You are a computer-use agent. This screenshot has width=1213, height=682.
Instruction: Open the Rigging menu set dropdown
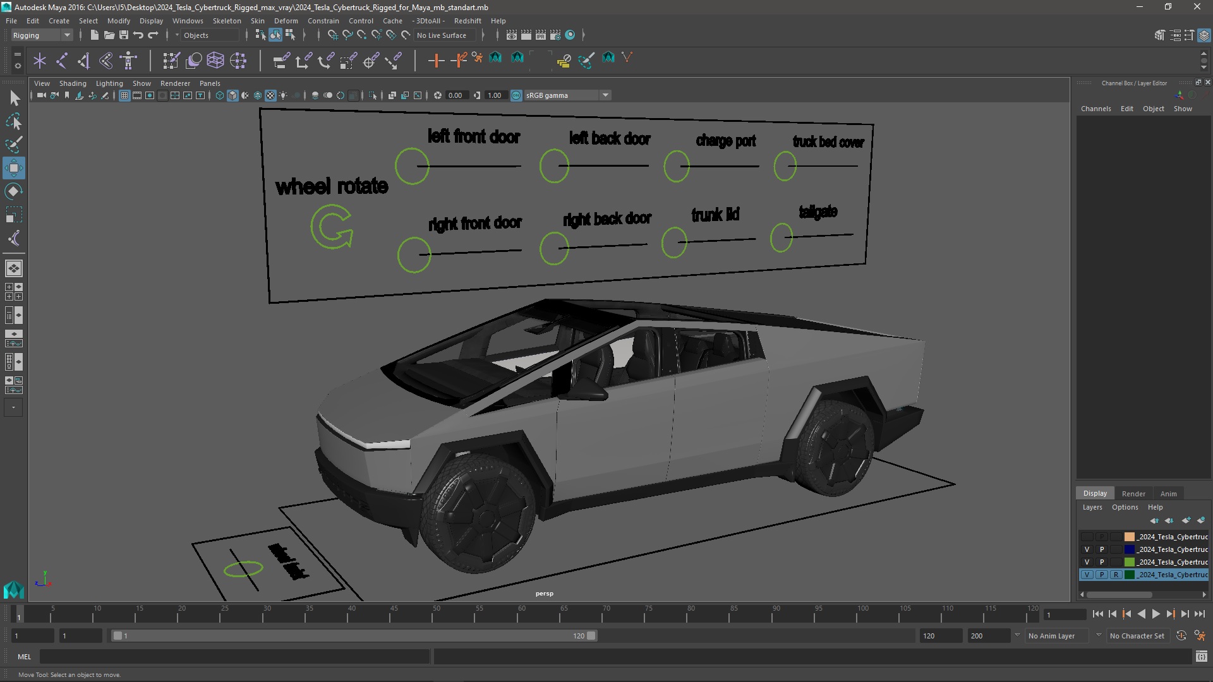click(x=42, y=35)
